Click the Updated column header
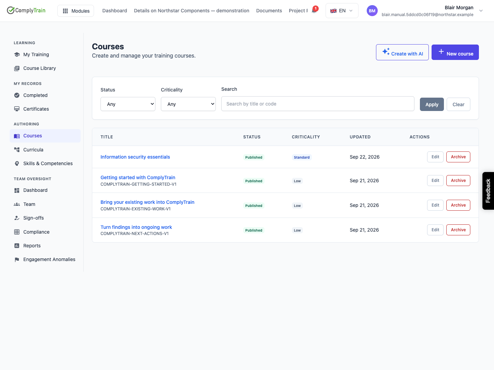Screen dimensions: 494x370 tap(360, 137)
